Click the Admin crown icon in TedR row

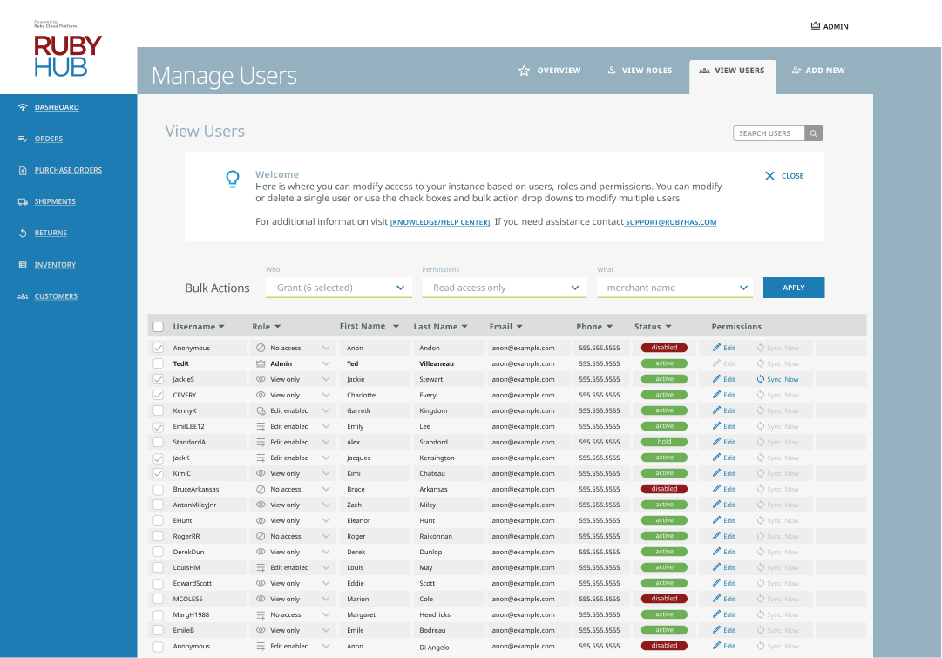coord(261,363)
